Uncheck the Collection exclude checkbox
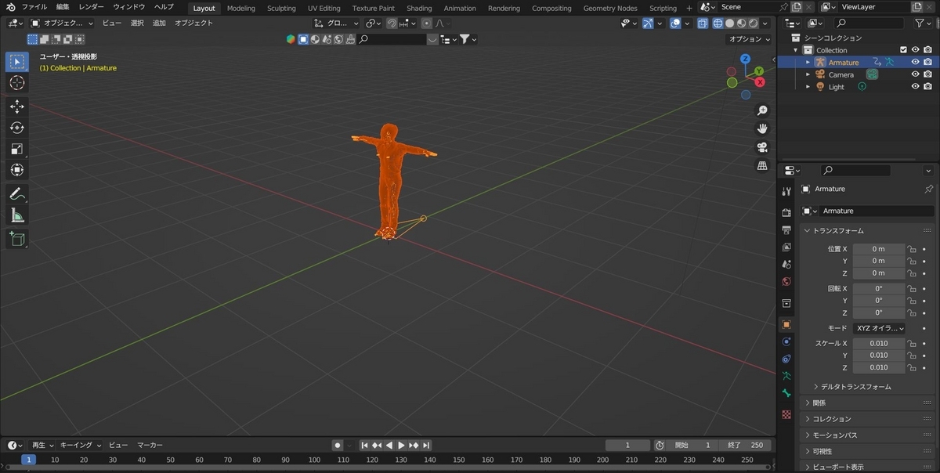Screen dimensions: 940x473 (903, 50)
